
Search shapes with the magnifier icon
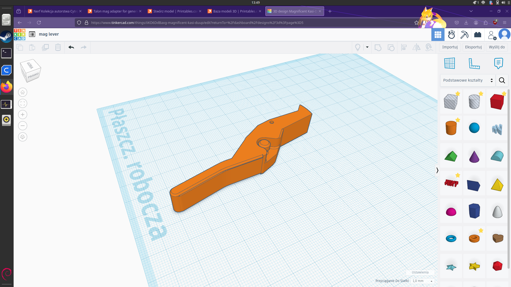502,80
